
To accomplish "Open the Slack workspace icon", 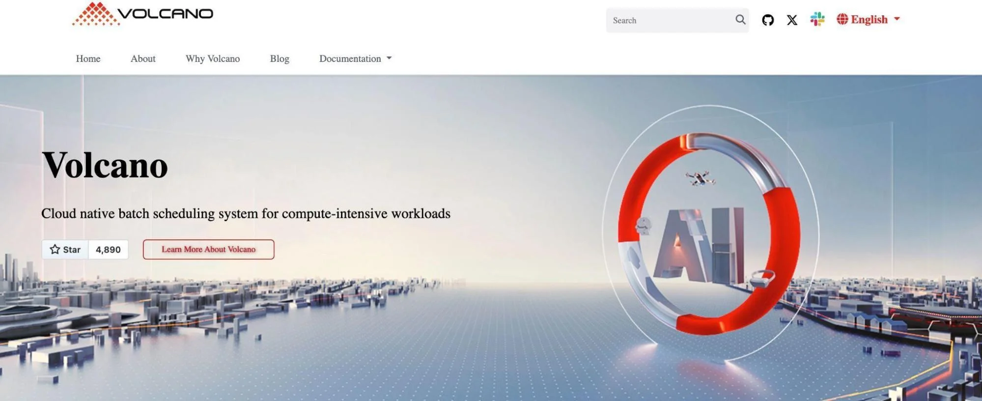I will (x=817, y=20).
